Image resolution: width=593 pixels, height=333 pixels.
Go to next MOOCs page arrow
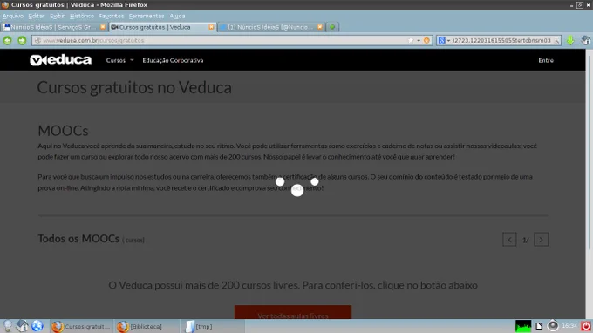[542, 240]
